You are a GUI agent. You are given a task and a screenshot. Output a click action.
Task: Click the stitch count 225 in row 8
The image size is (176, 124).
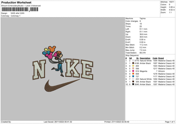click(x=137, y=79)
